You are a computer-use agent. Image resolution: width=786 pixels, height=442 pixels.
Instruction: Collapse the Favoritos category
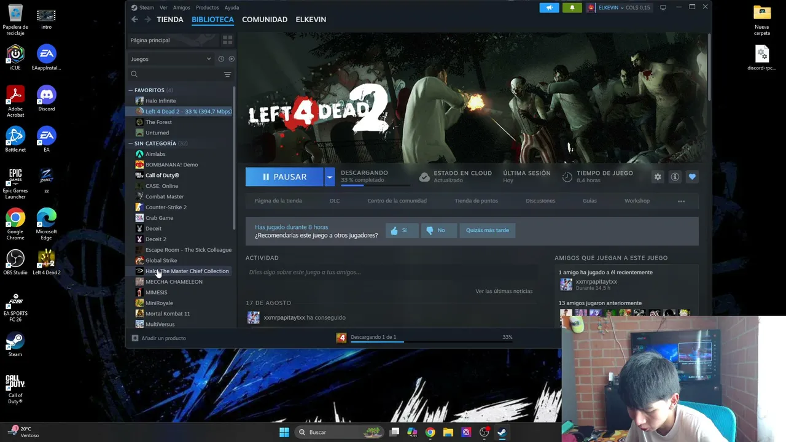pos(130,90)
